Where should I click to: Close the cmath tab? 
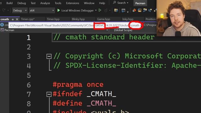click(17, 19)
